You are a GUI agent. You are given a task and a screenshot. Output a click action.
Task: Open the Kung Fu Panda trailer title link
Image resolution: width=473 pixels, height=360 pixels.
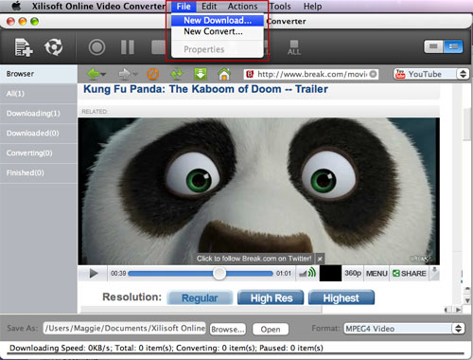pos(205,89)
